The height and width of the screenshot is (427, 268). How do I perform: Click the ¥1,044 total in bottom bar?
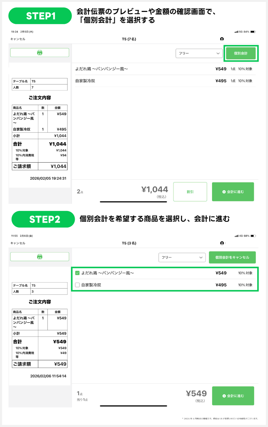(155, 189)
